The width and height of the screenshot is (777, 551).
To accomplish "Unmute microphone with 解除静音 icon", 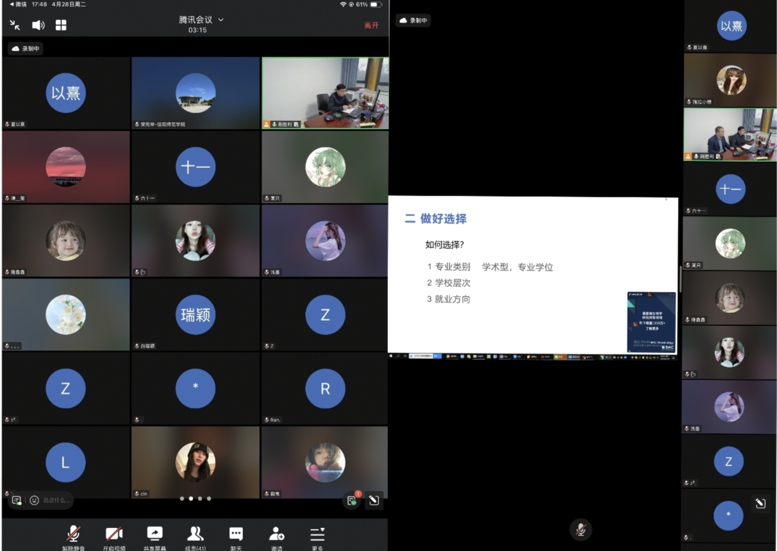I will coord(73,534).
